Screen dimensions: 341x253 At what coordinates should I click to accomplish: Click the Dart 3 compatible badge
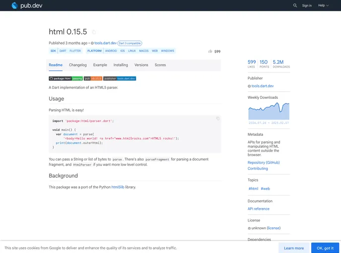pyautogui.click(x=130, y=43)
